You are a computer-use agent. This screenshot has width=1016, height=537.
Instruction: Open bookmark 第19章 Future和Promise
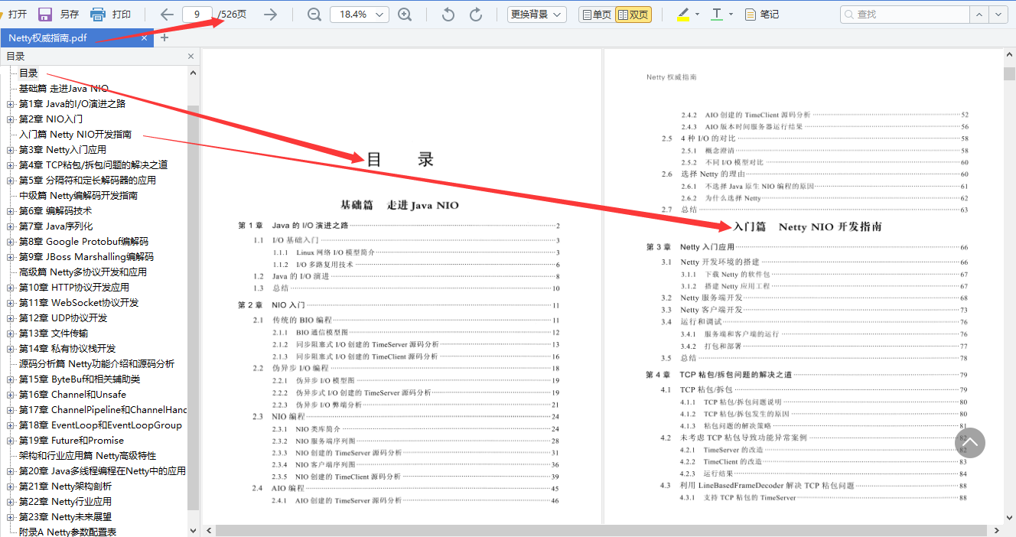[71, 440]
